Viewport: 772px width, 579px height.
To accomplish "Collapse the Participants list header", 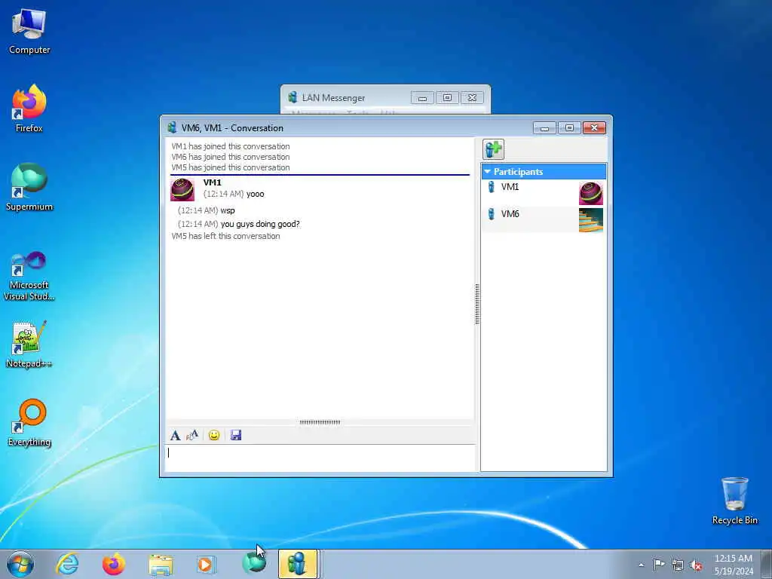I will 544,171.
